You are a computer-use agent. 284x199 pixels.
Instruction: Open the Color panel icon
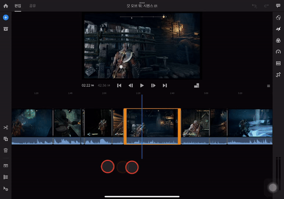[x=278, y=40]
